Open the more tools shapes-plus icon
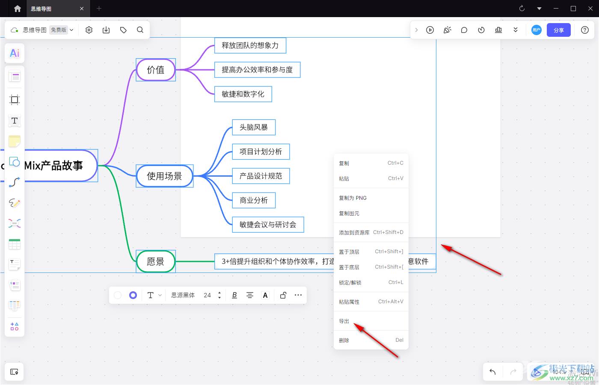 tap(15, 326)
